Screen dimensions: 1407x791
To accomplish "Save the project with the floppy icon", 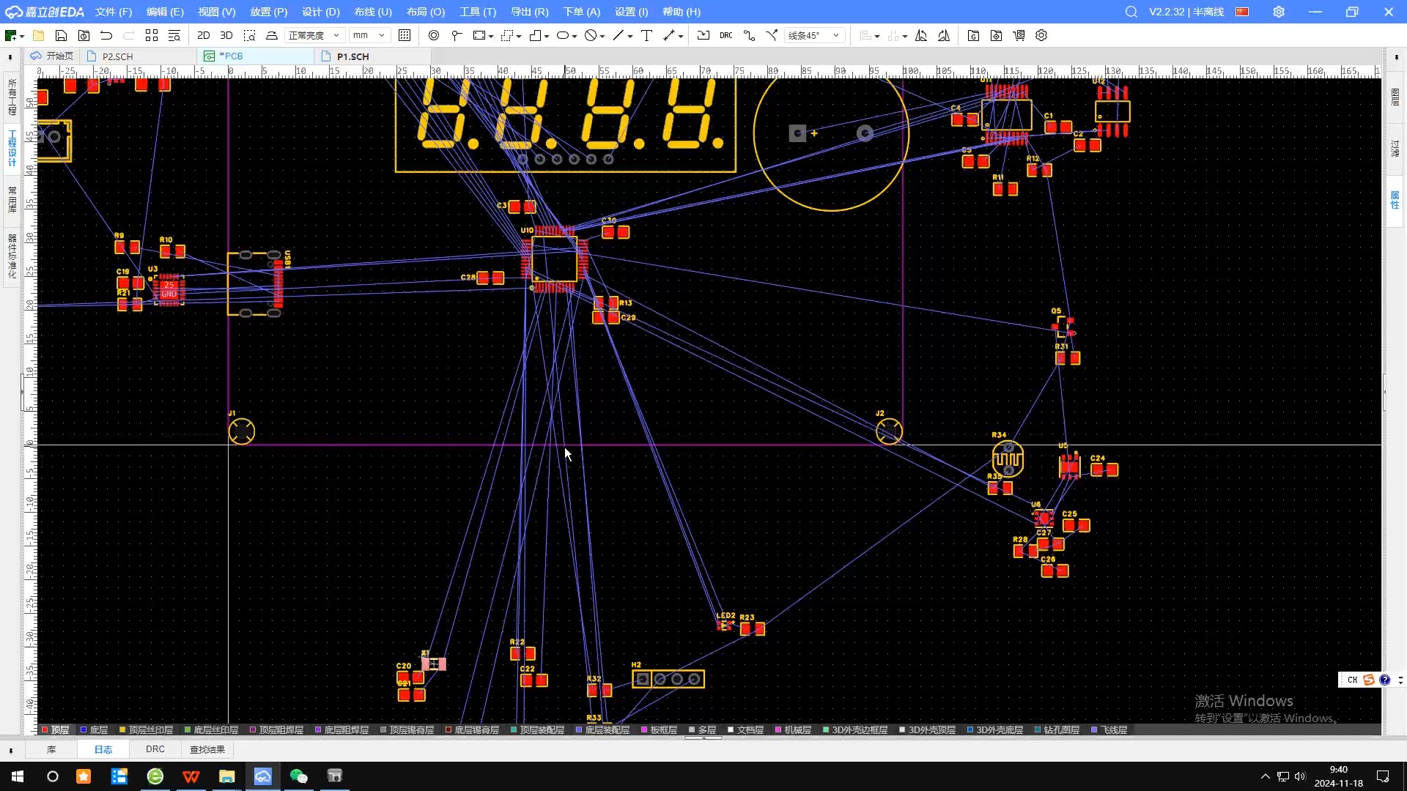I will tap(61, 35).
